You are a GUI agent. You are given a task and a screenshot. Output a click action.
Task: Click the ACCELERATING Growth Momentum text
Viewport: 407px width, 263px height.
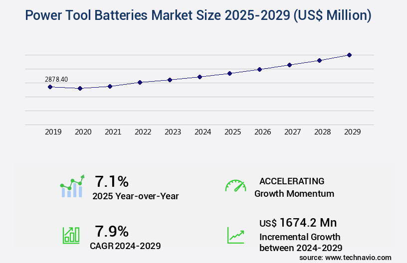point(294,187)
